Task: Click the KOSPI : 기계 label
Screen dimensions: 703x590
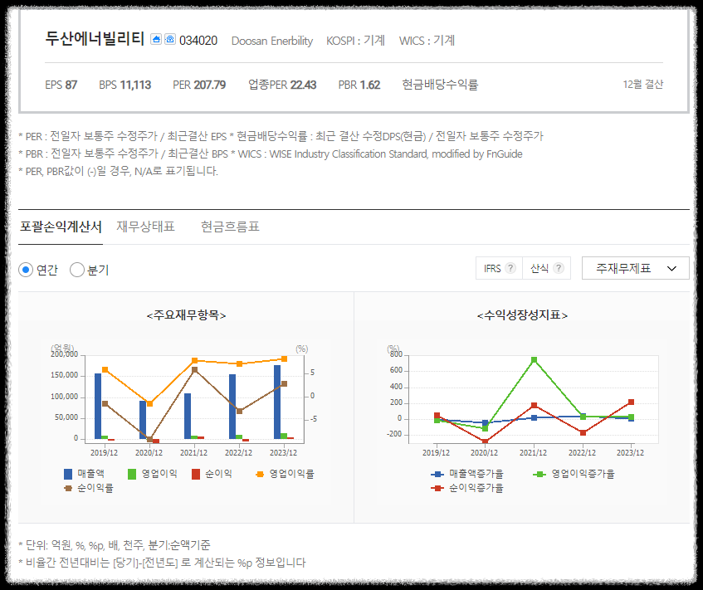Action: [x=355, y=41]
